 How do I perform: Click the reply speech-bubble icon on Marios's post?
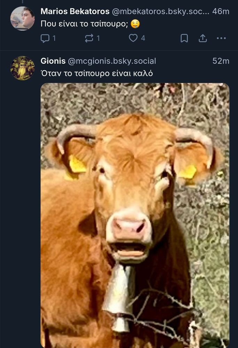45,38
